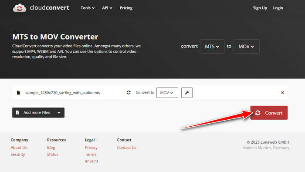Go to the Pricing page
The height and width of the screenshot is (172, 305).
126,8
